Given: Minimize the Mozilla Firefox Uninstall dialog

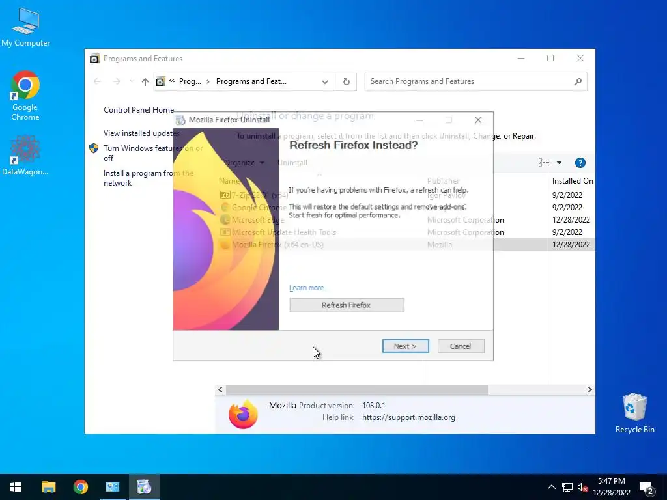Looking at the screenshot, I should point(419,120).
